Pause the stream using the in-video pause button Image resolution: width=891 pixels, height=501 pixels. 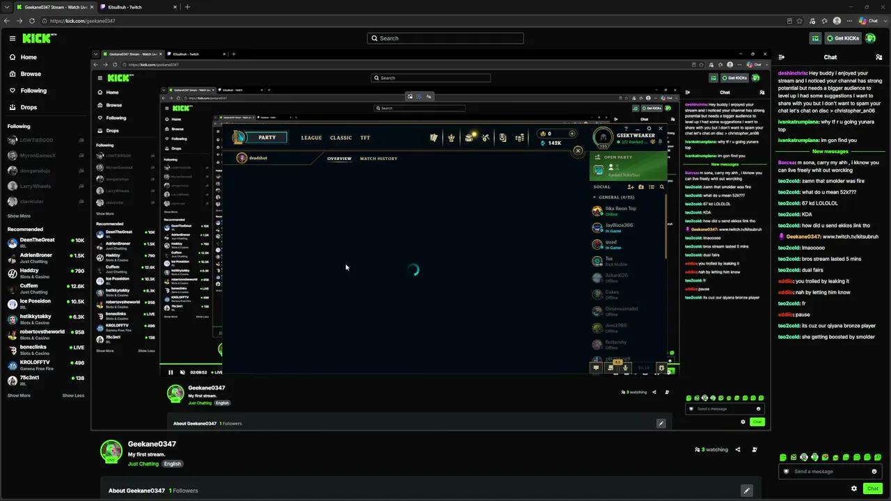[x=171, y=372]
